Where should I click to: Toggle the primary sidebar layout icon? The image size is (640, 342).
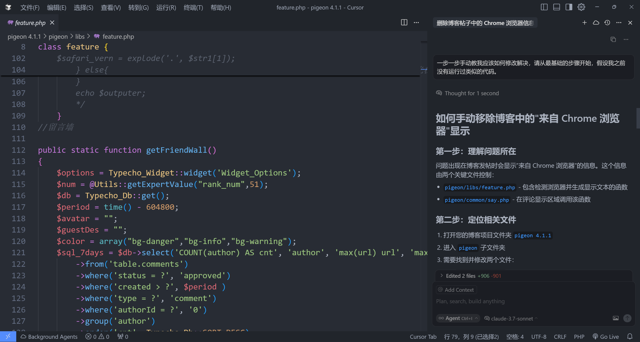click(x=544, y=7)
